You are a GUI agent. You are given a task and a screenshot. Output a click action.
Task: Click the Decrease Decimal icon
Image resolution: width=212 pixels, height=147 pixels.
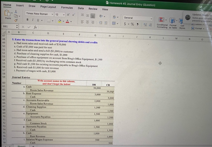[150, 25]
